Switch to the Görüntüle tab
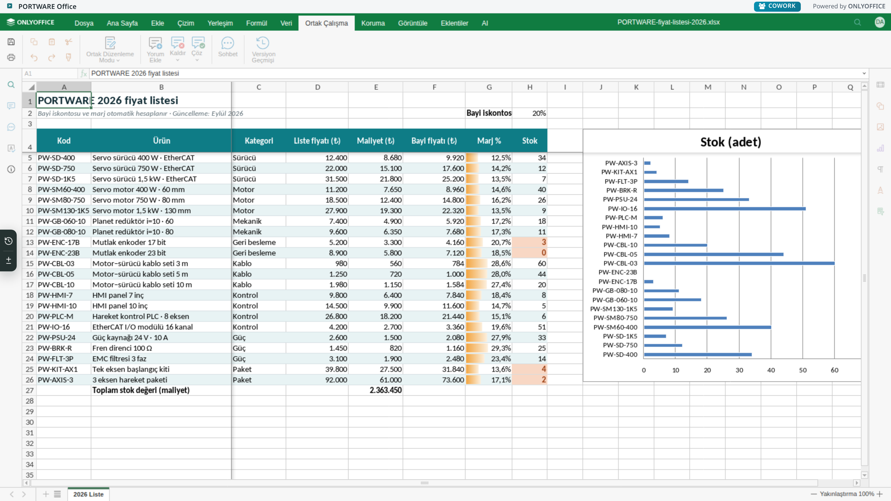This screenshot has width=891, height=501. 413,23
